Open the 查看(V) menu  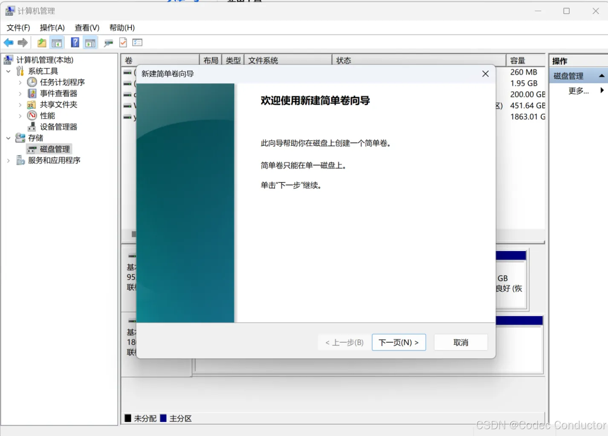click(87, 28)
